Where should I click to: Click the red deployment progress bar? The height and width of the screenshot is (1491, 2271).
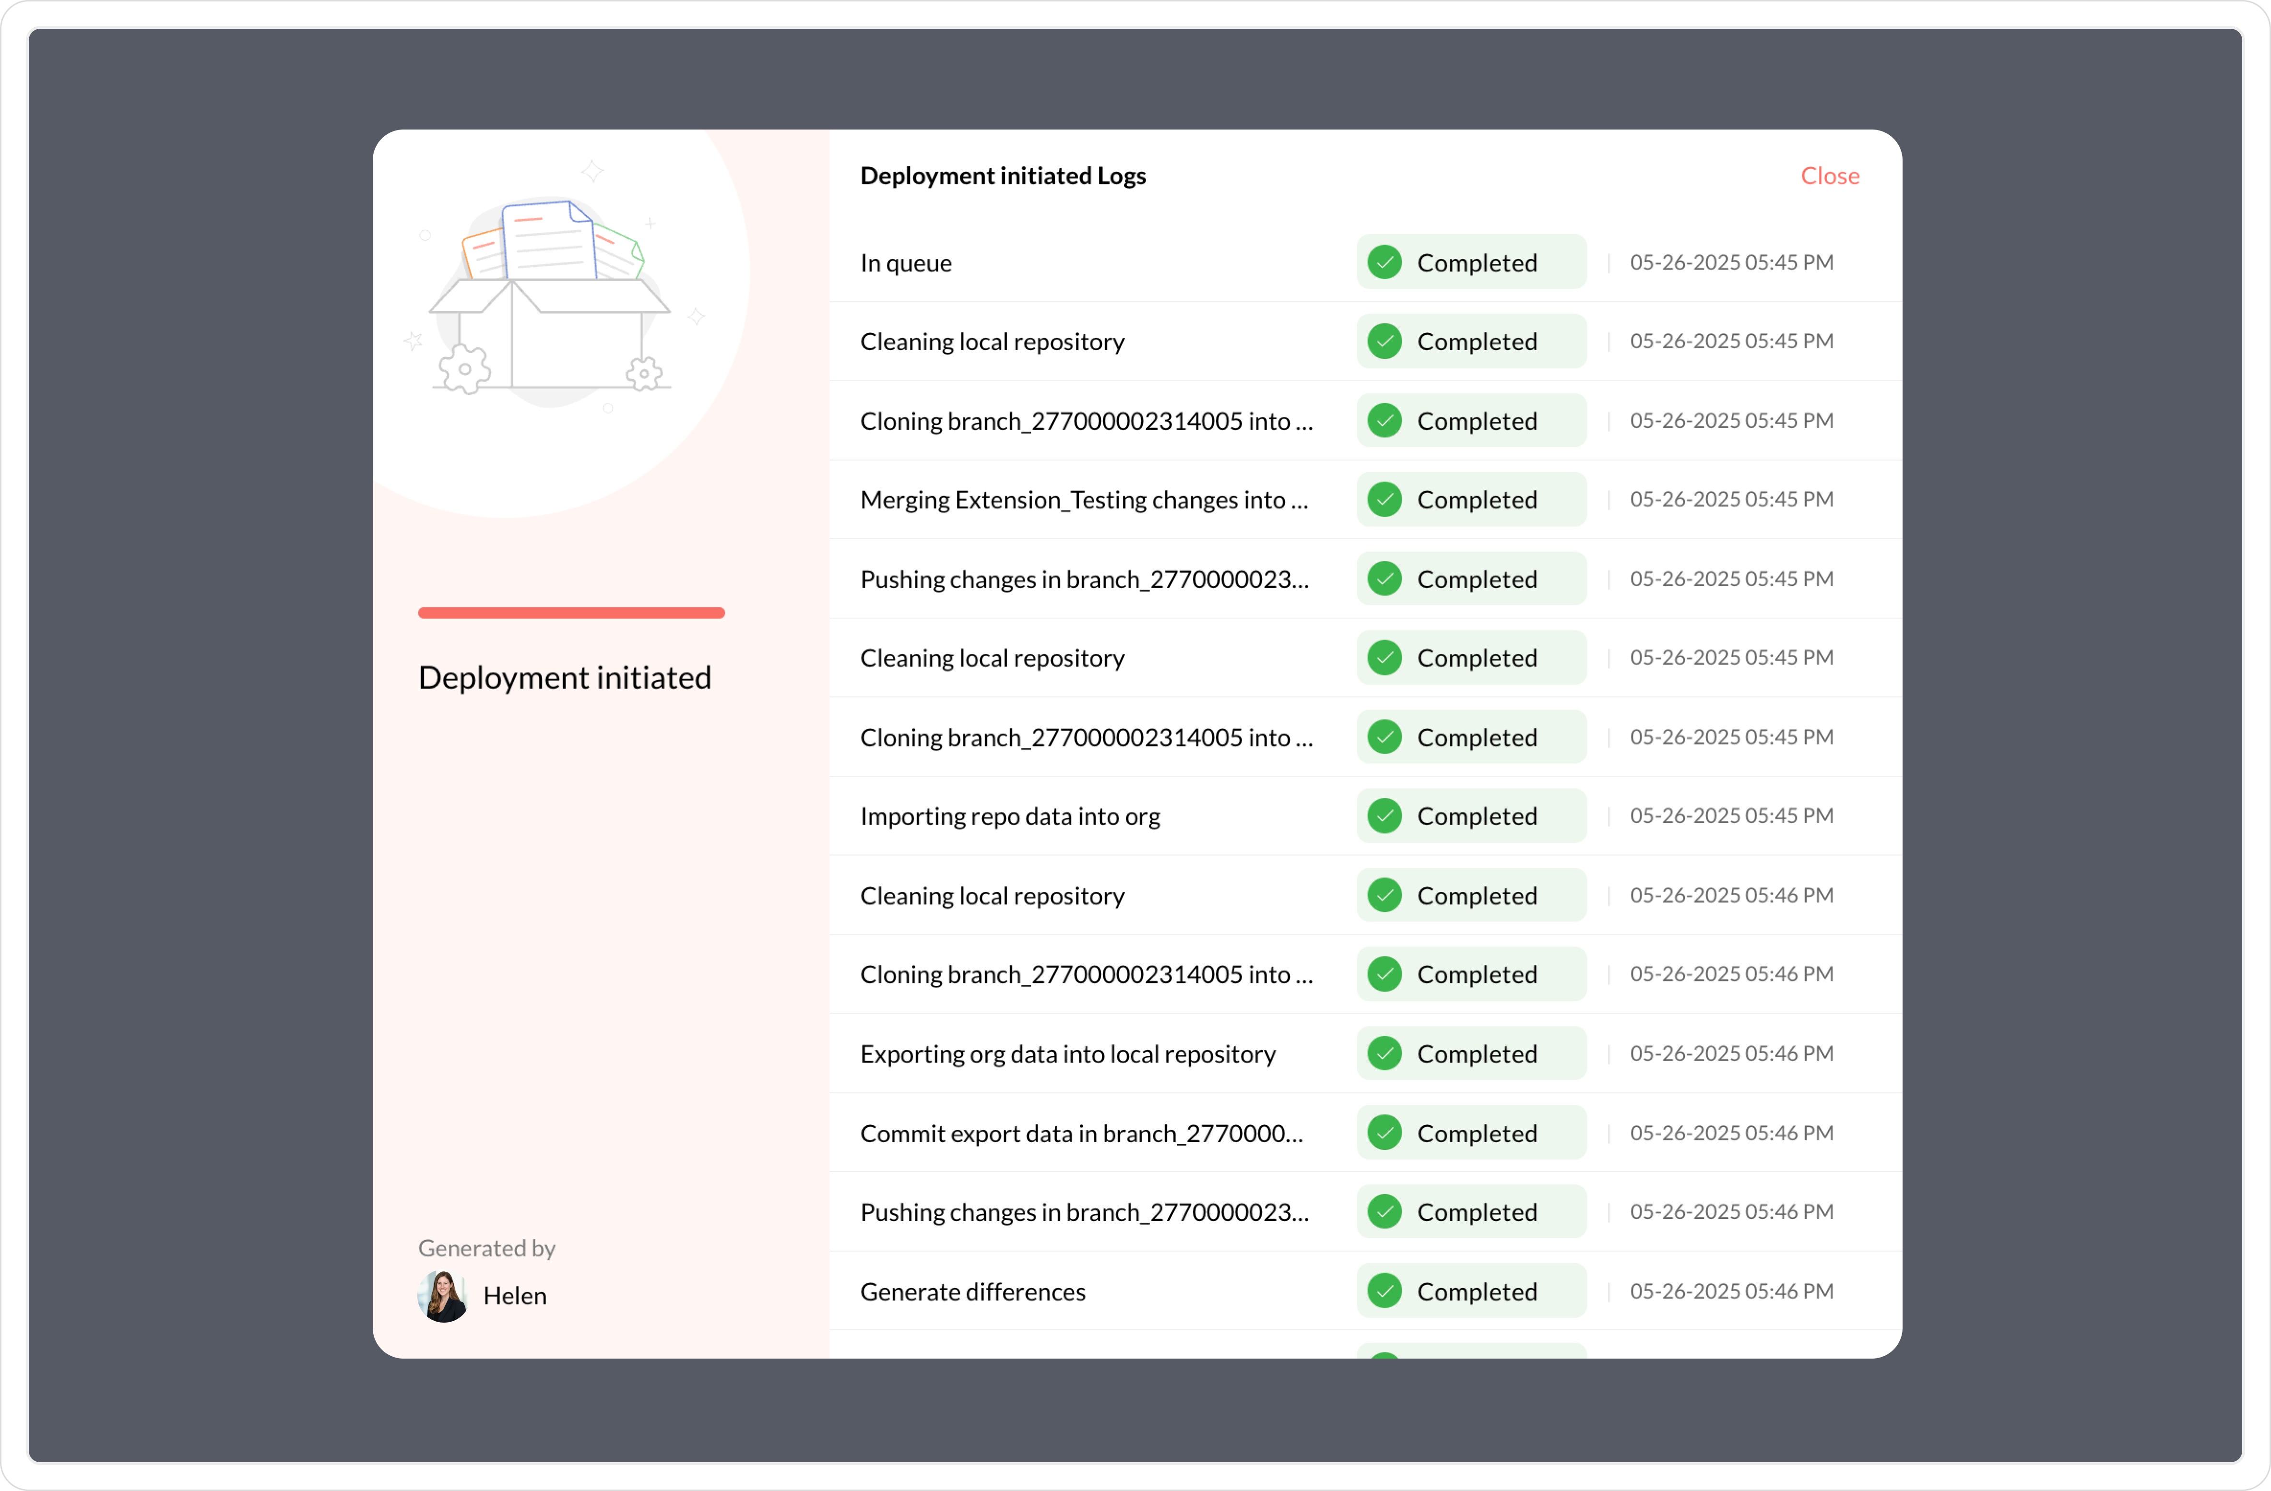(x=570, y=613)
